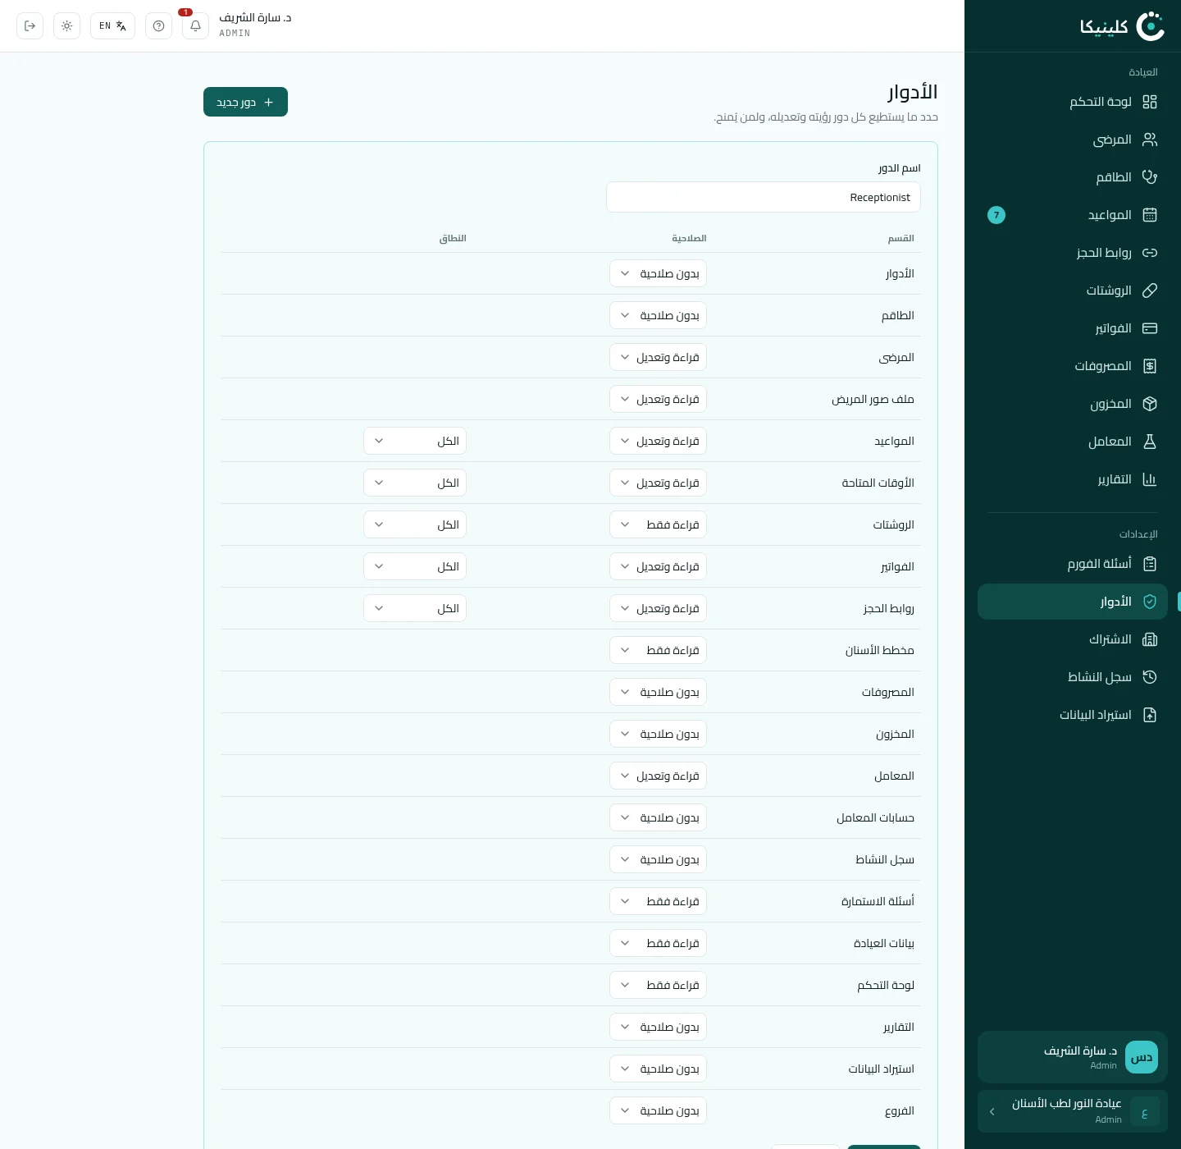Open permission dropdown for لوحة التحكم row

tap(658, 985)
